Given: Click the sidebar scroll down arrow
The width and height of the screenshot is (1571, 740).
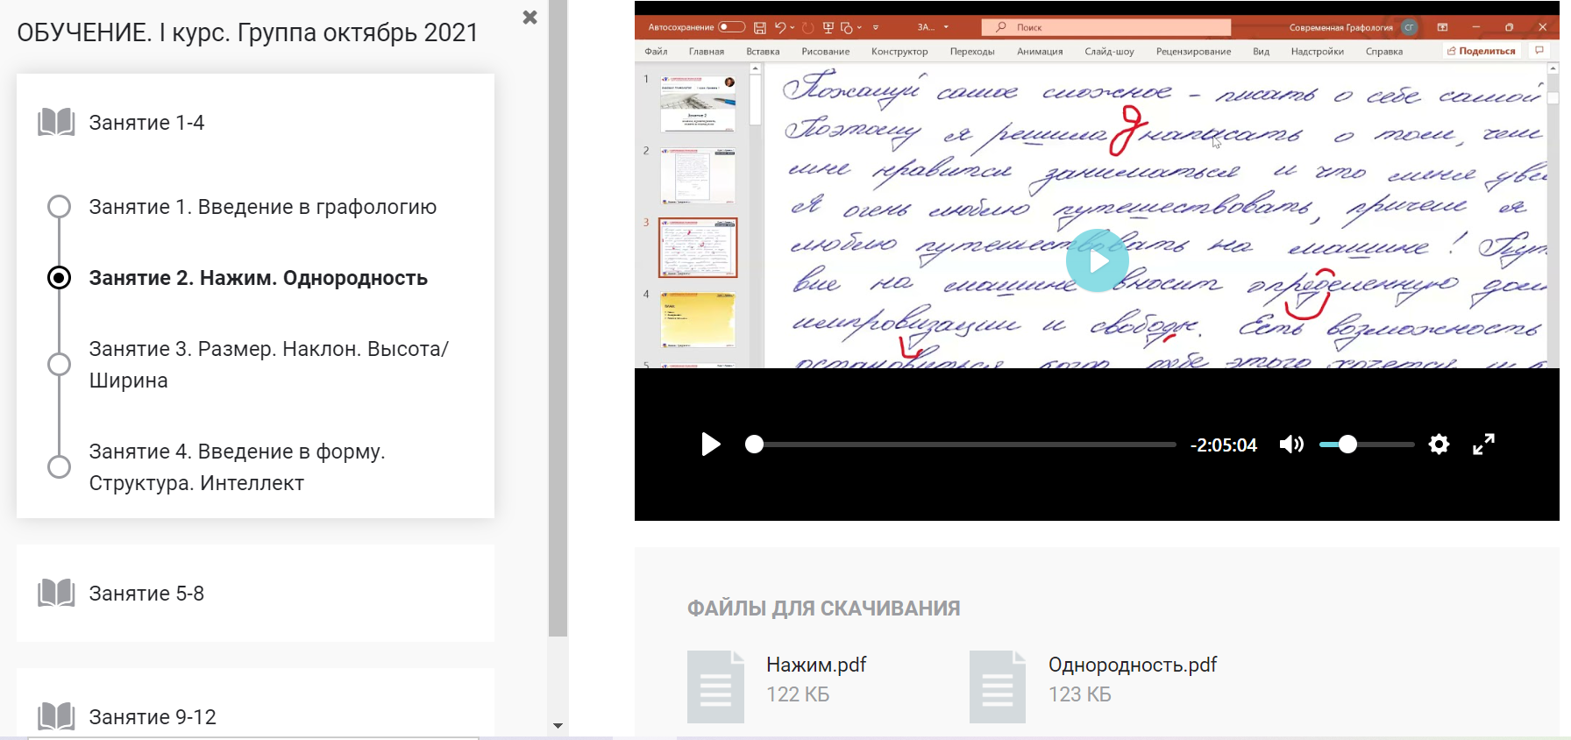Looking at the screenshot, I should (558, 726).
